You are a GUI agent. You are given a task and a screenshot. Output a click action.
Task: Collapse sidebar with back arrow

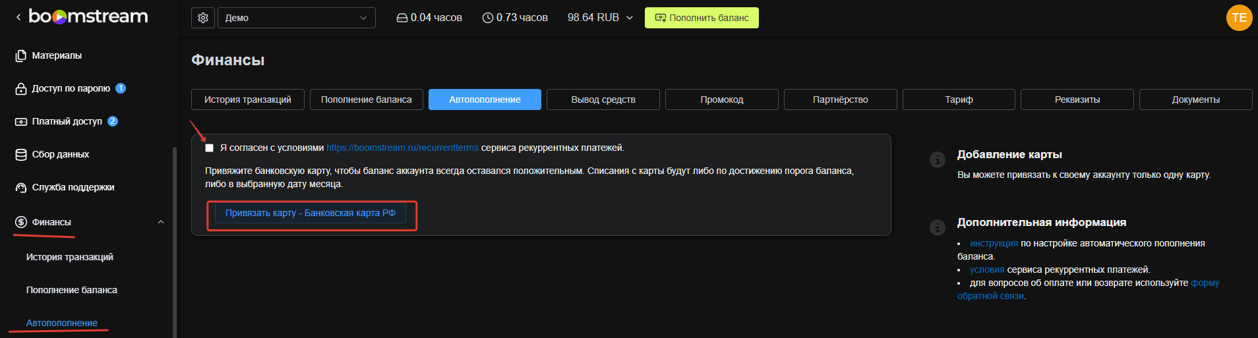[18, 17]
